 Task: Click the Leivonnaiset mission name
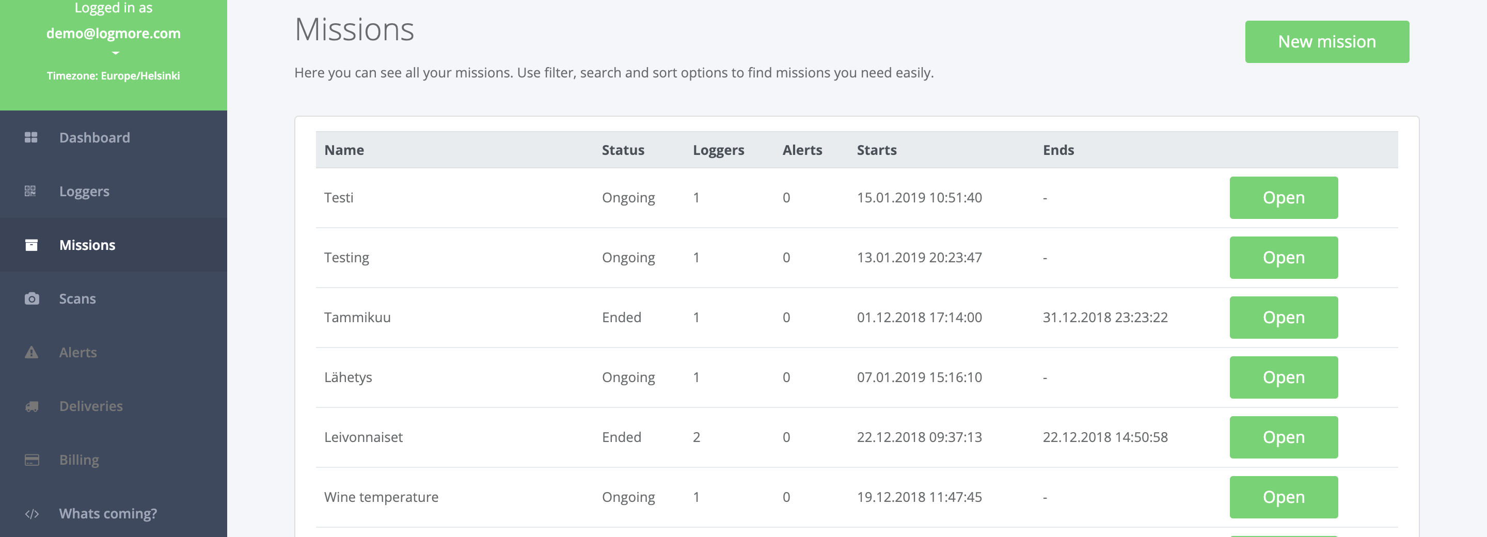click(363, 437)
